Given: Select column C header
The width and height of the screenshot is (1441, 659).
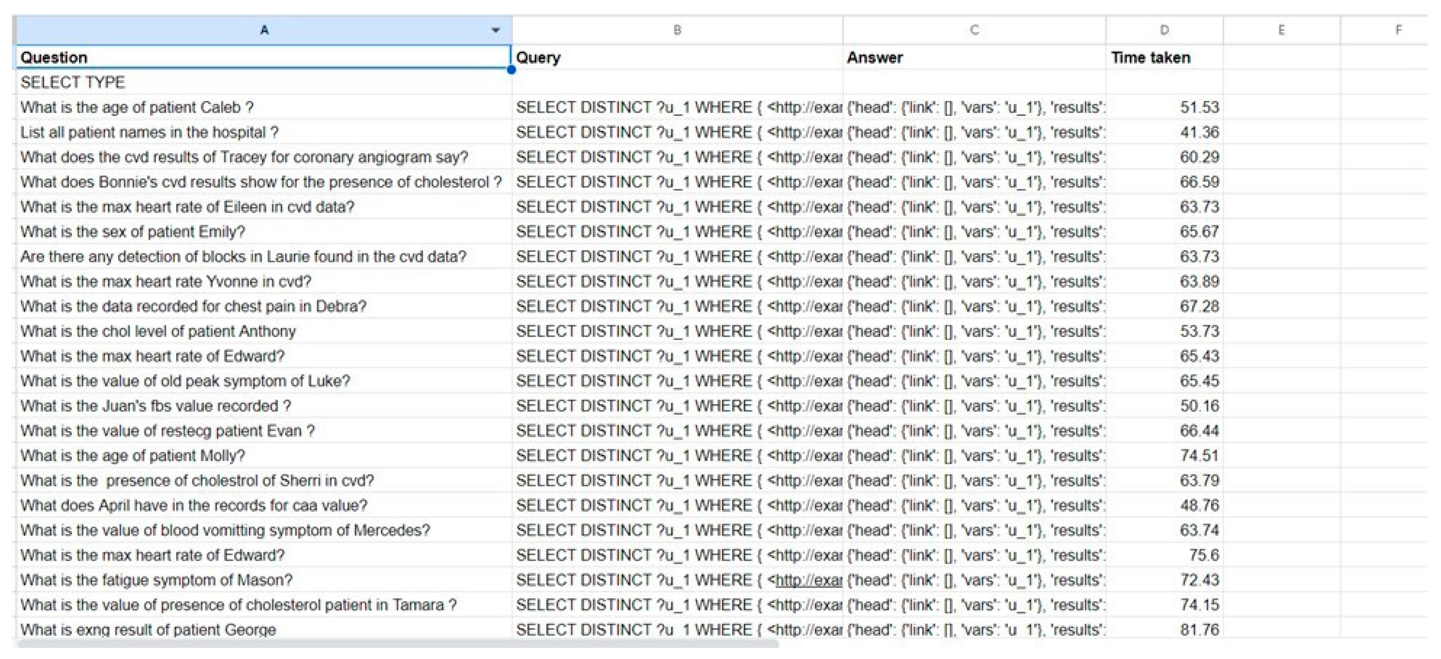Looking at the screenshot, I should pos(974,30).
